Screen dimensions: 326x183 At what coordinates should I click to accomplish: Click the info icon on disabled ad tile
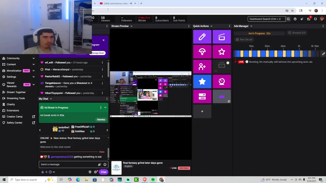pos(228,63)
